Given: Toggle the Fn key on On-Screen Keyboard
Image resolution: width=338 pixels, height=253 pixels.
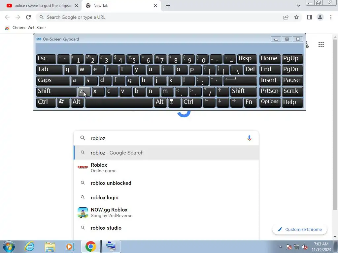Looking at the screenshot, I should (251, 103).
